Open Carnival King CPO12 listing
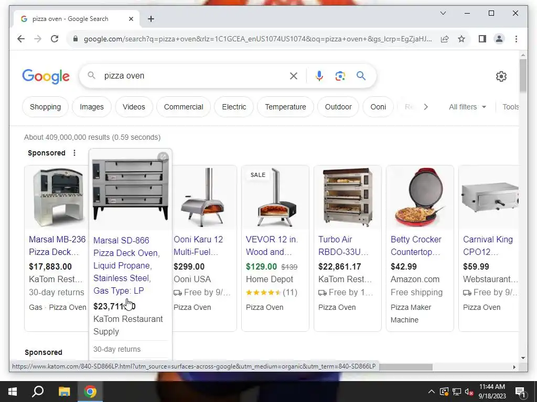This screenshot has height=402, width=537. (488, 246)
